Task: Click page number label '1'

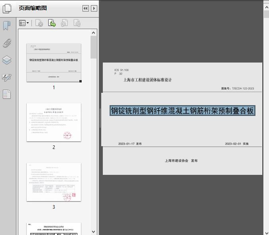Action: pyautogui.click(x=54, y=88)
